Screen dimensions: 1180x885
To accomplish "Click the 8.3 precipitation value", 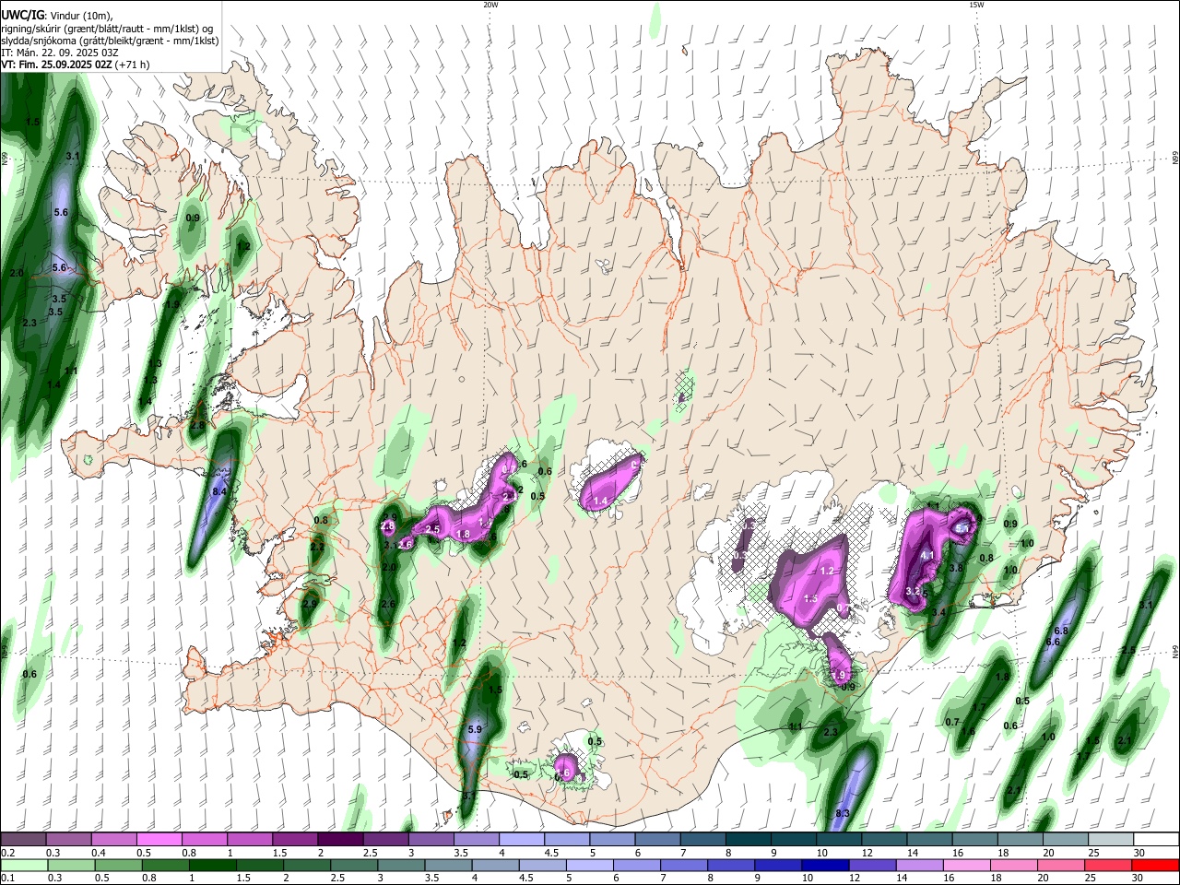I will pos(842,813).
